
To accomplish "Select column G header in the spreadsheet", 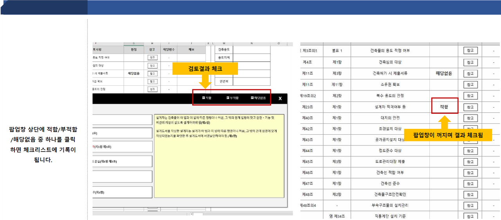I will click(133, 43).
